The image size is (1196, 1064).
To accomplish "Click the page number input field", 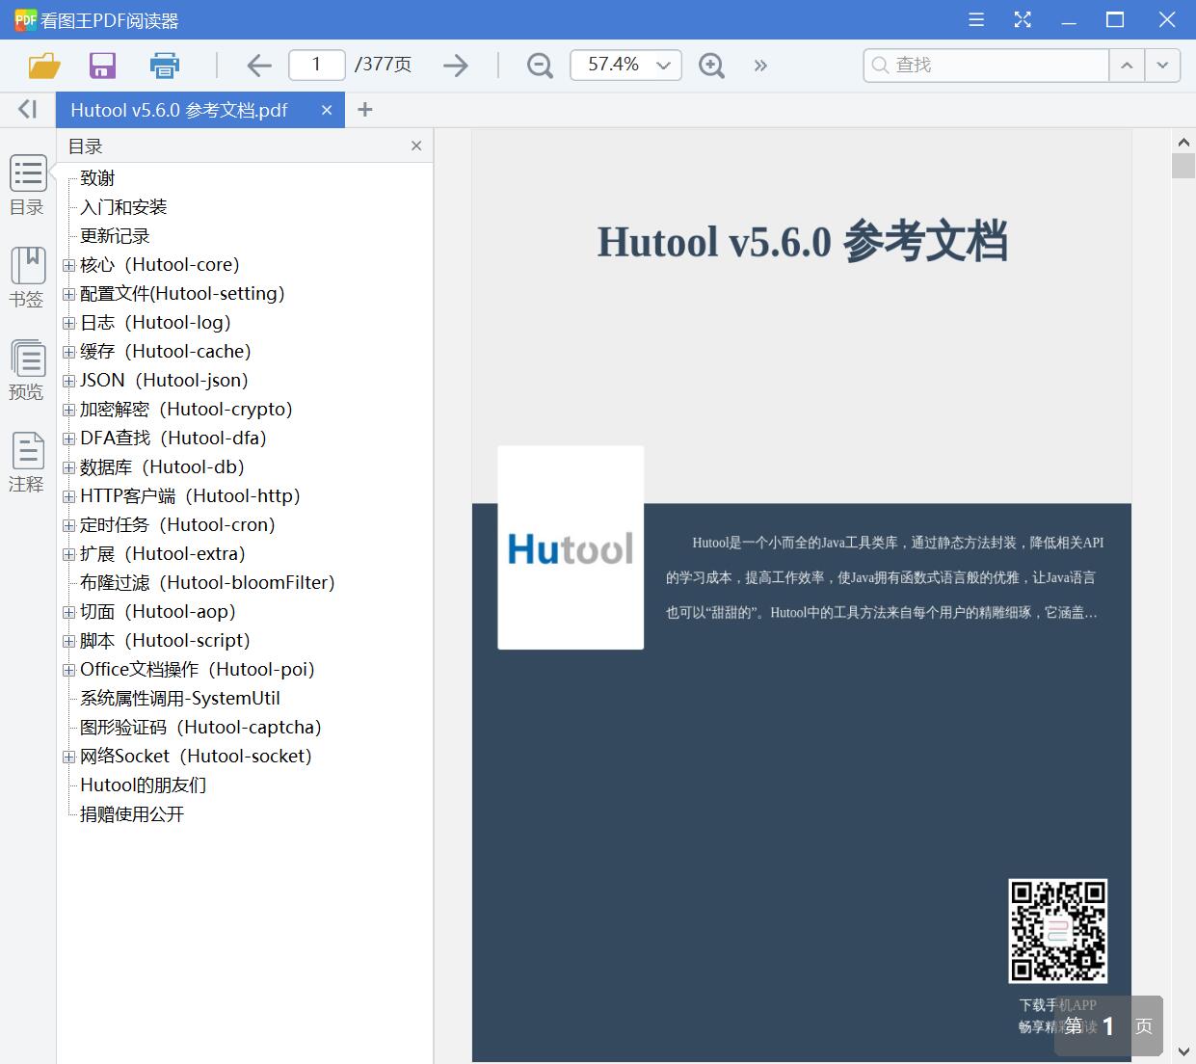I will coord(316,66).
